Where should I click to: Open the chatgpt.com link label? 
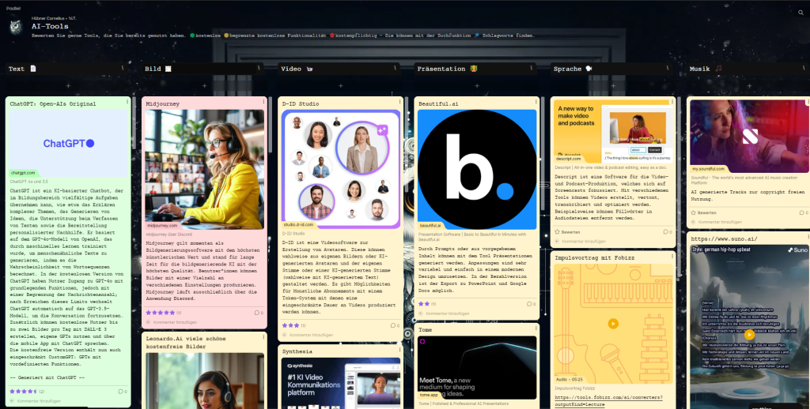pyautogui.click(x=23, y=173)
